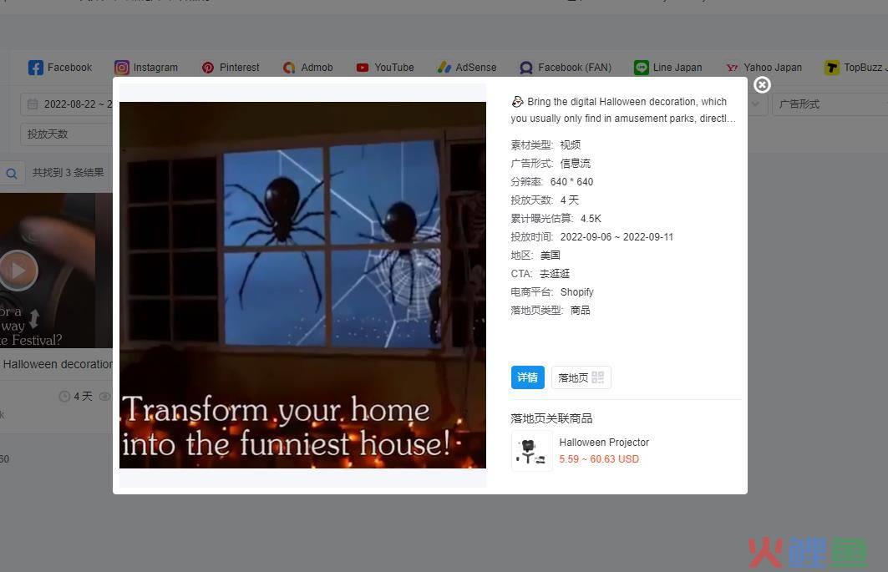The height and width of the screenshot is (572, 888).
Task: Click the Line Japan icon
Action: [641, 68]
